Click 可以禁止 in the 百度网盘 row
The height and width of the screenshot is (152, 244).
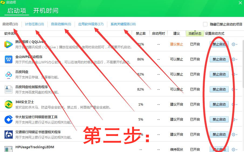point(177,74)
